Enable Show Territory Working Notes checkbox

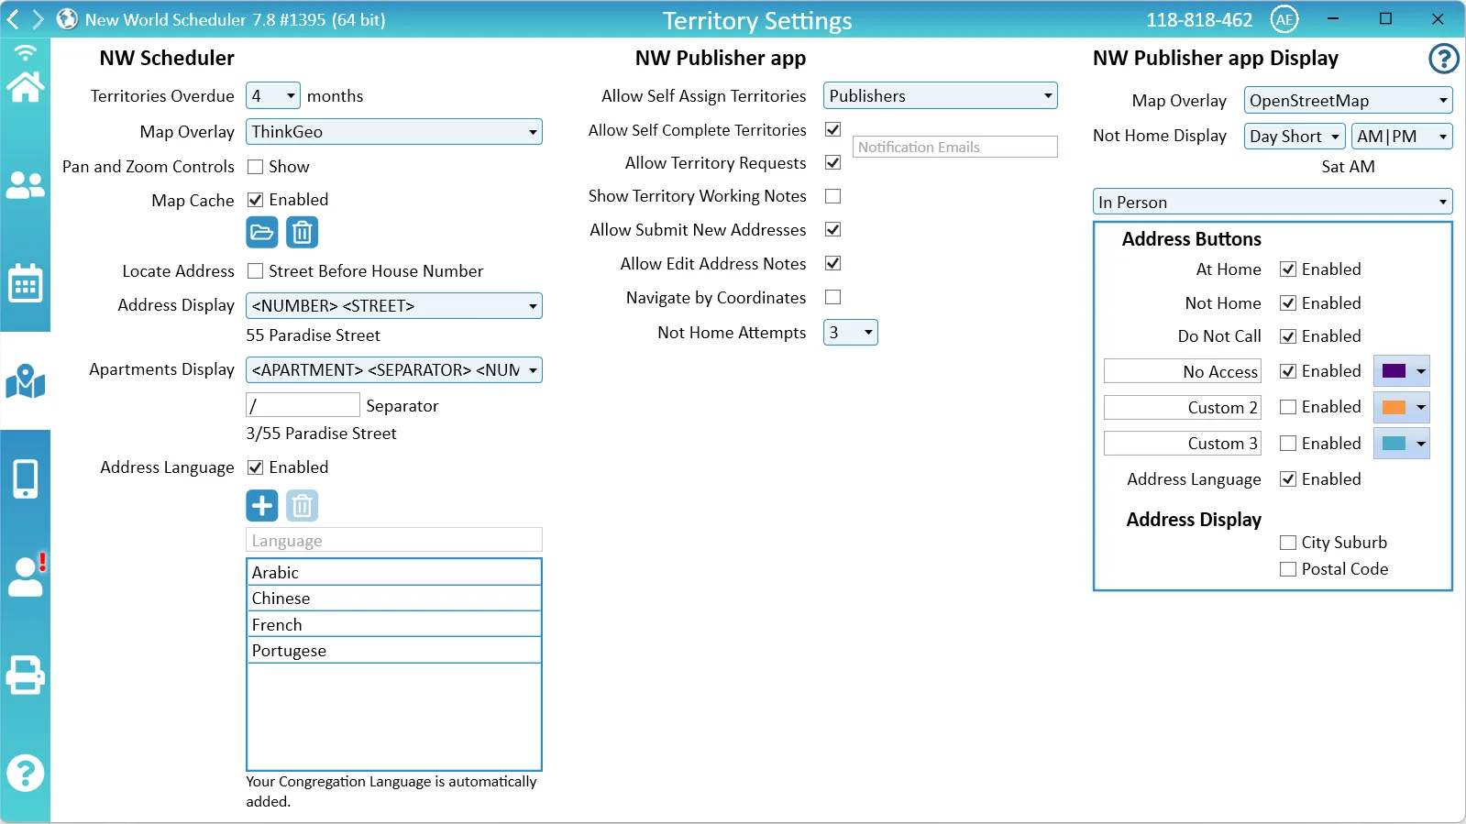(x=832, y=196)
